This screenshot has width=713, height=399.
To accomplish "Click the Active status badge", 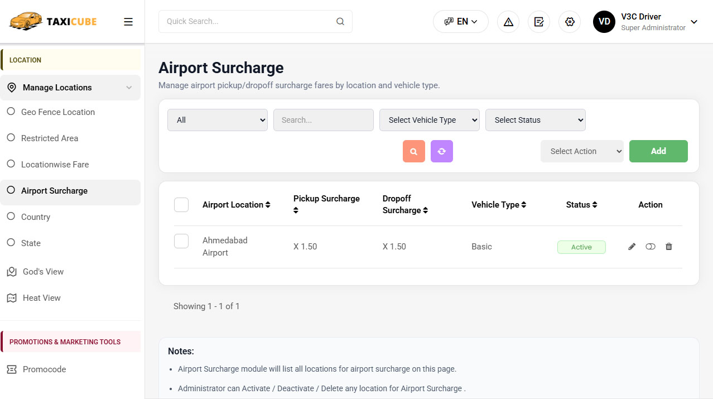I will (581, 247).
